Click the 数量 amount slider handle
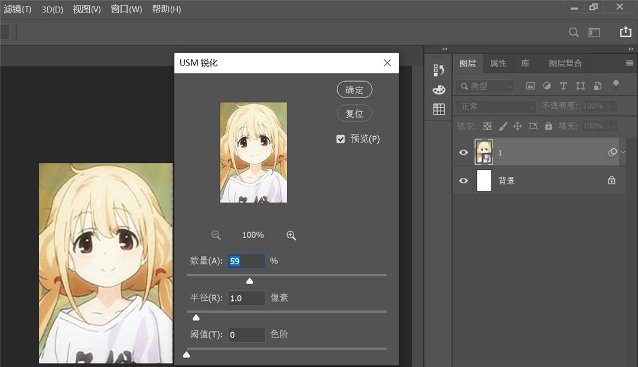 pyautogui.click(x=249, y=281)
